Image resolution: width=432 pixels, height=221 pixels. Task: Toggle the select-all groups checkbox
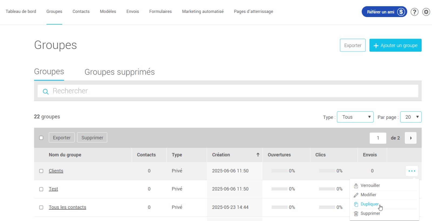(x=41, y=138)
